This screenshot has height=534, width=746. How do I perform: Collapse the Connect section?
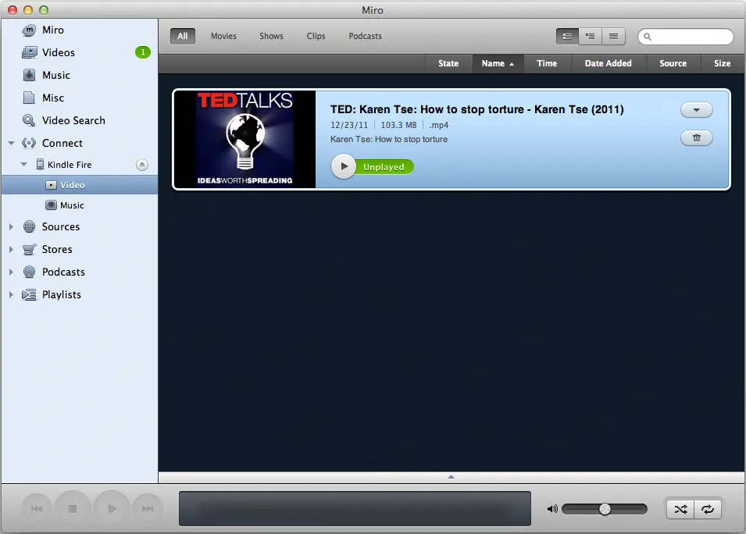[x=12, y=143]
